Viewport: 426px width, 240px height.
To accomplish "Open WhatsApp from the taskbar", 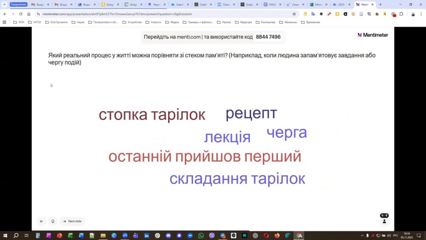I will point(201,235).
